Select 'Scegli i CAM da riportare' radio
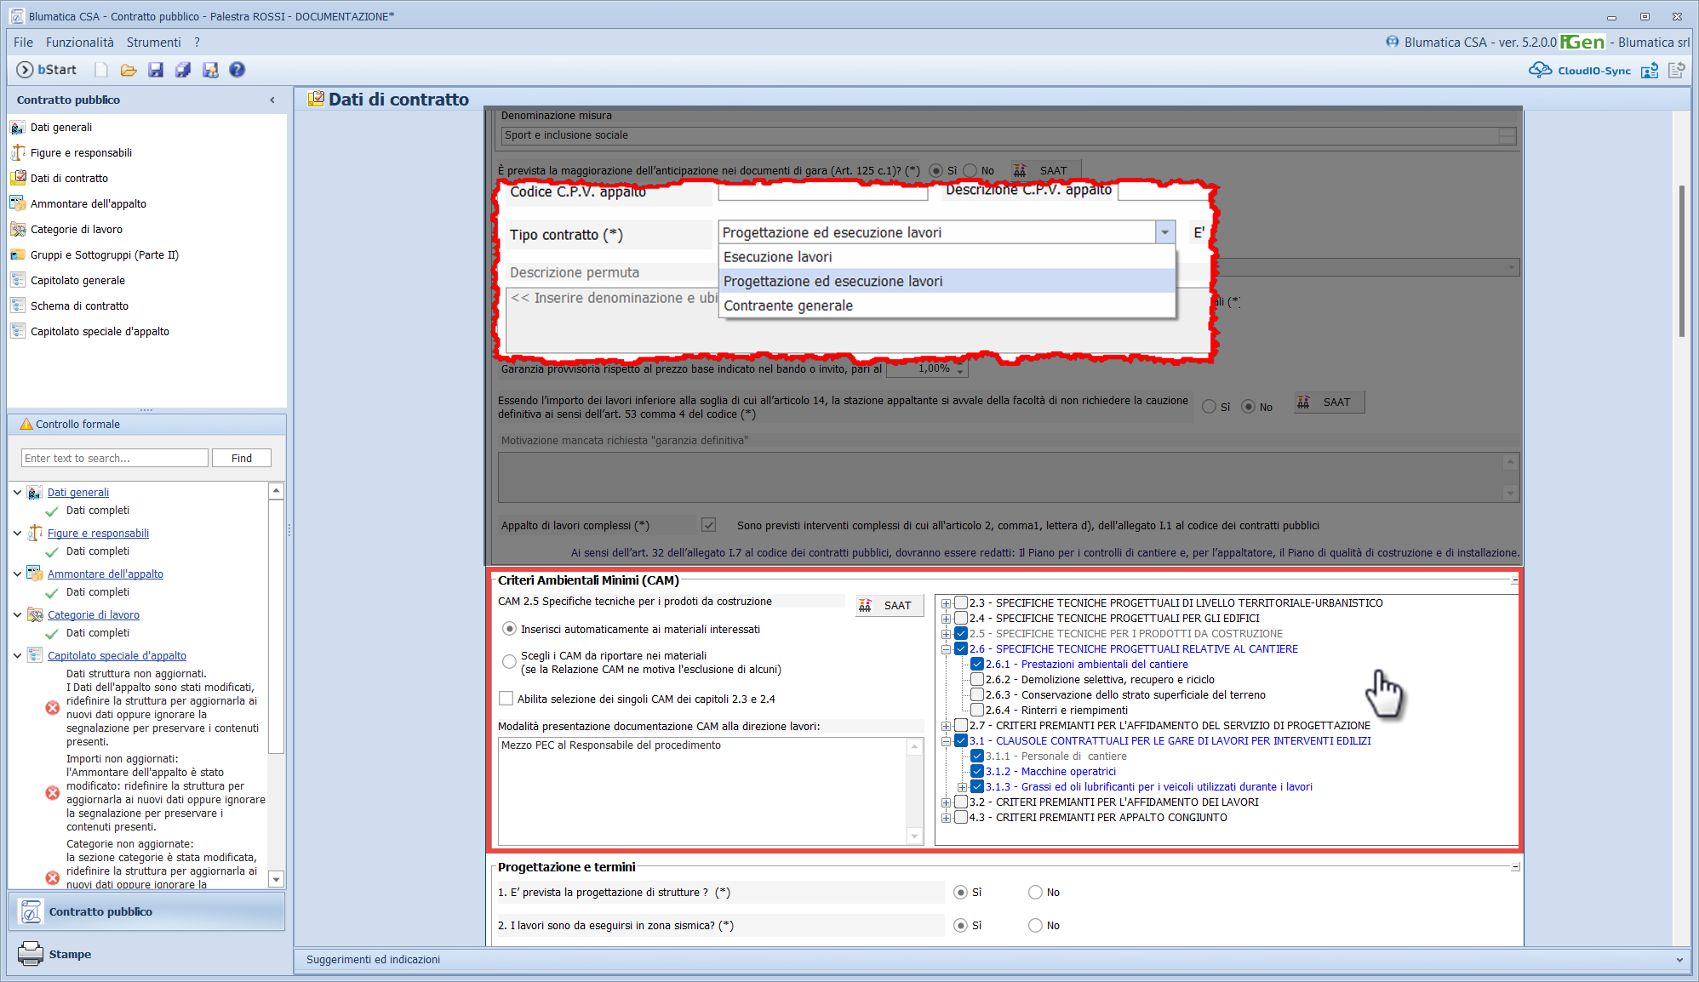 [x=509, y=661]
